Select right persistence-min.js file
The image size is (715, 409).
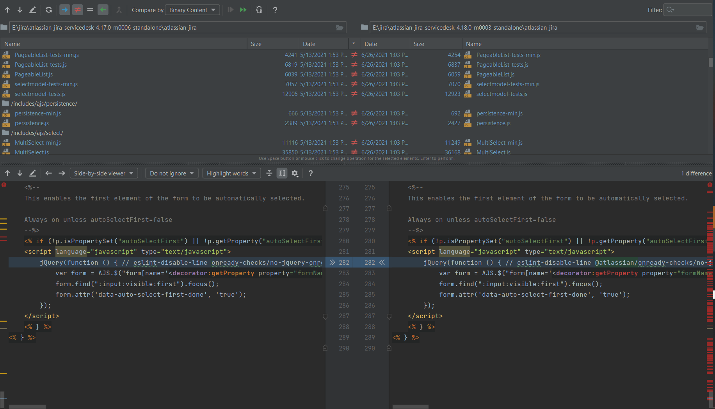tap(499, 113)
